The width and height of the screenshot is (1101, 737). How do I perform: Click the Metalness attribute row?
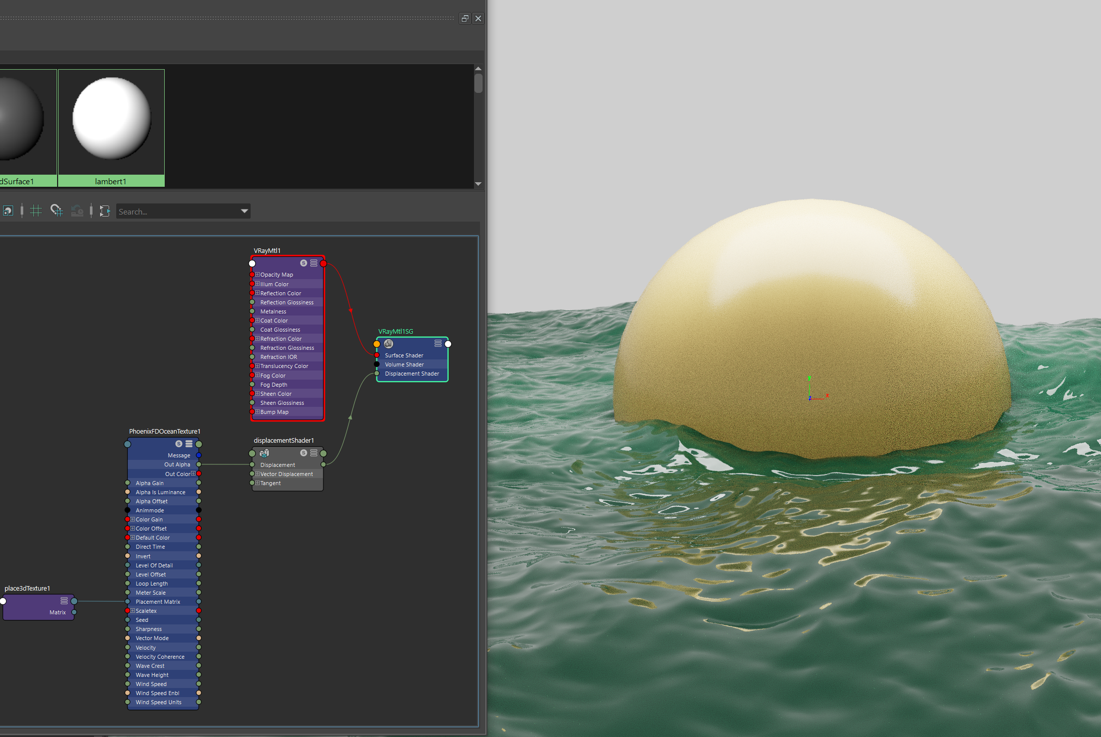tap(288, 311)
